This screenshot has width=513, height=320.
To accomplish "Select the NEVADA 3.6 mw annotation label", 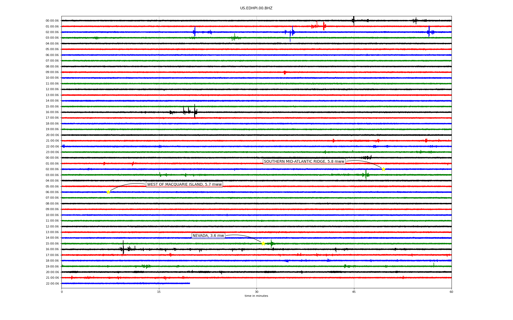I will click(208, 235).
